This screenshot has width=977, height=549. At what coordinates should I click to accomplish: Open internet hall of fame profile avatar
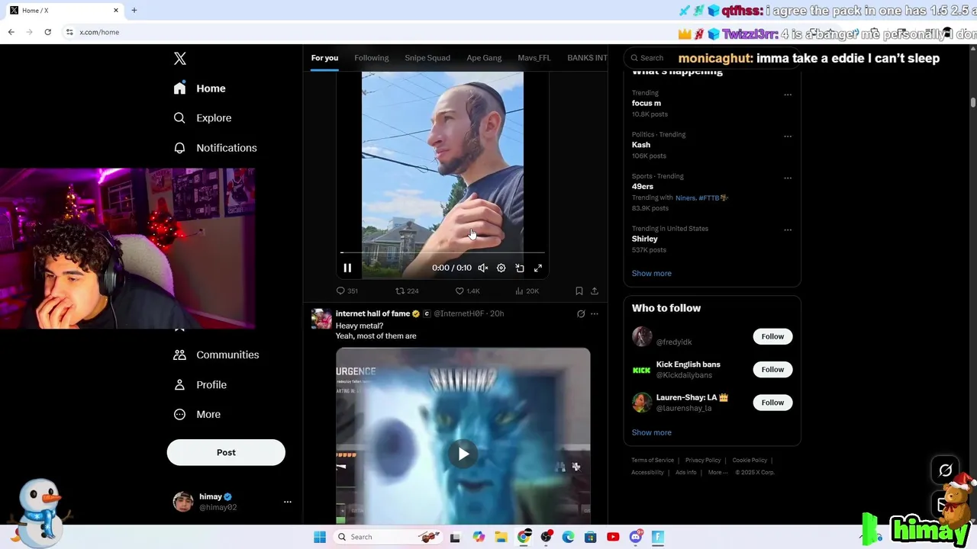321,319
